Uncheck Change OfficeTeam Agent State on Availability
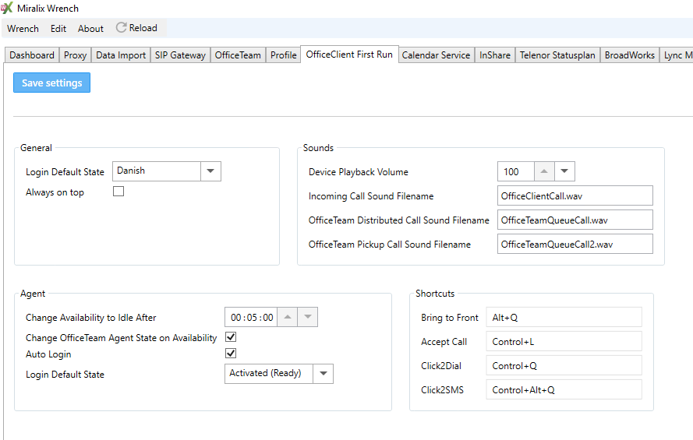Screen dimensions: 693x440 click(x=231, y=337)
